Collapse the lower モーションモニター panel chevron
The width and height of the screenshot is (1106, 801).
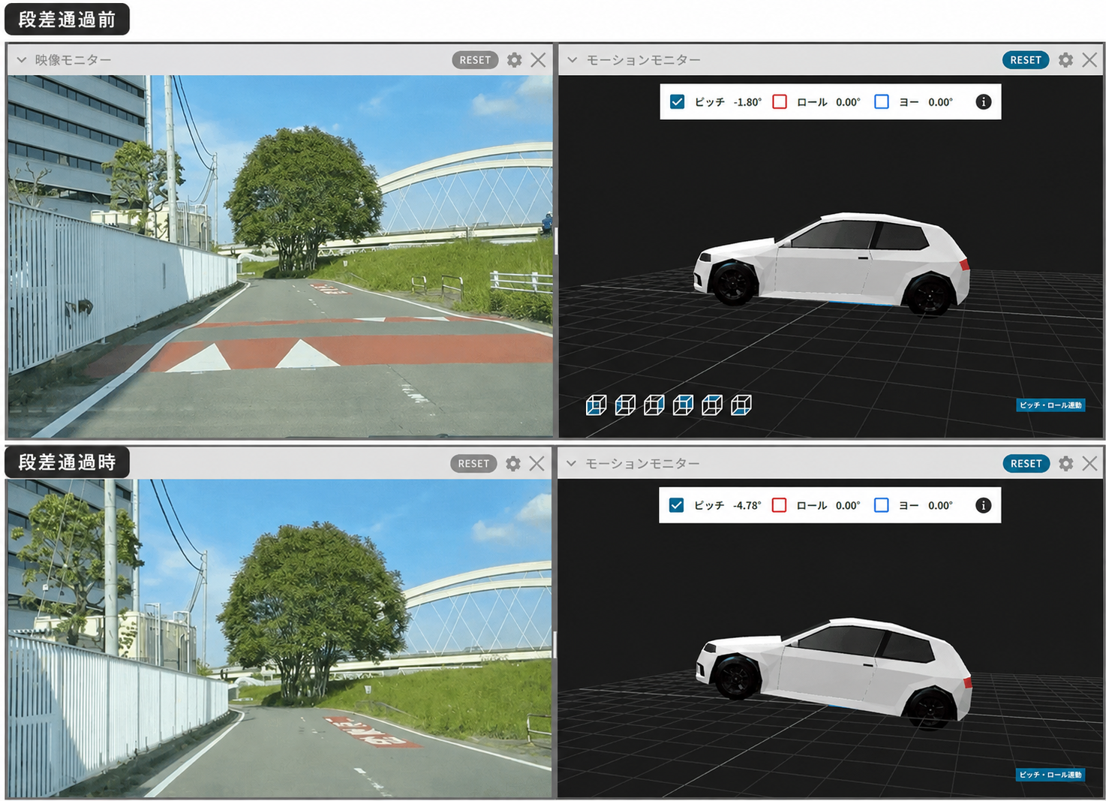(572, 464)
